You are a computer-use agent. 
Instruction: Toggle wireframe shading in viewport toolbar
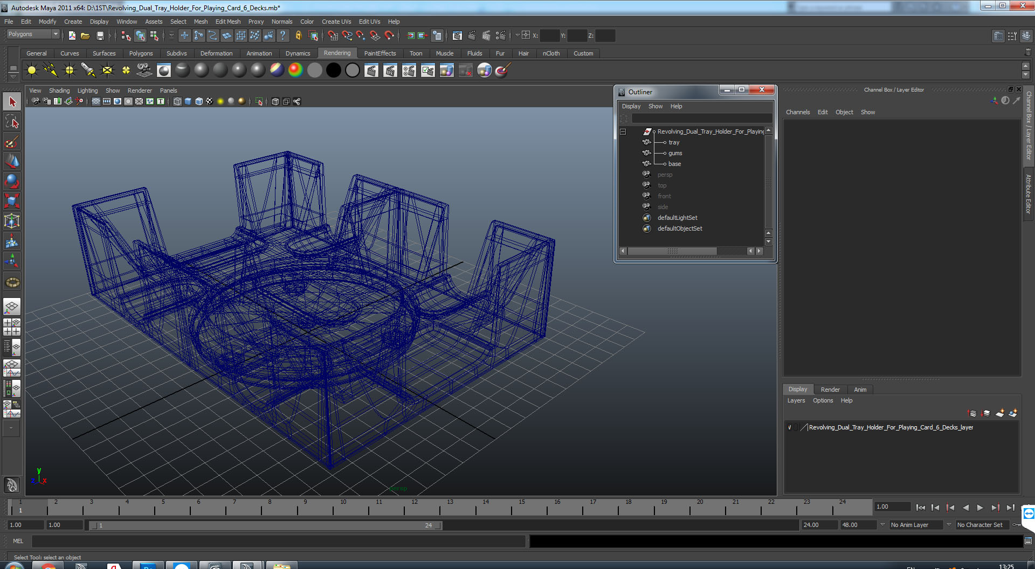pyautogui.click(x=177, y=101)
